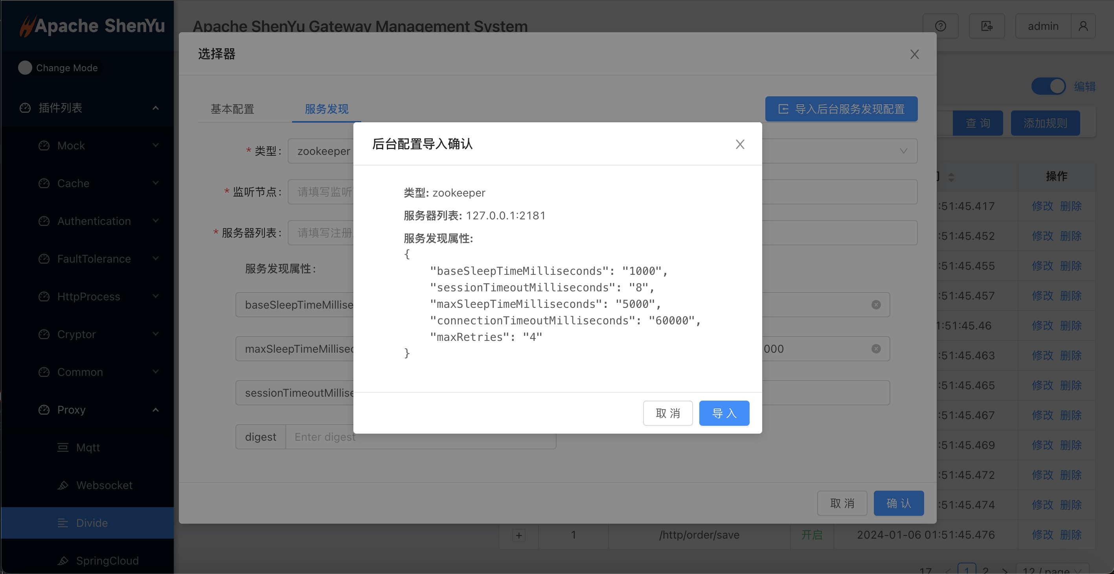This screenshot has height=574, width=1114.
Task: Switch to the 基本配置 tab
Action: pyautogui.click(x=232, y=109)
